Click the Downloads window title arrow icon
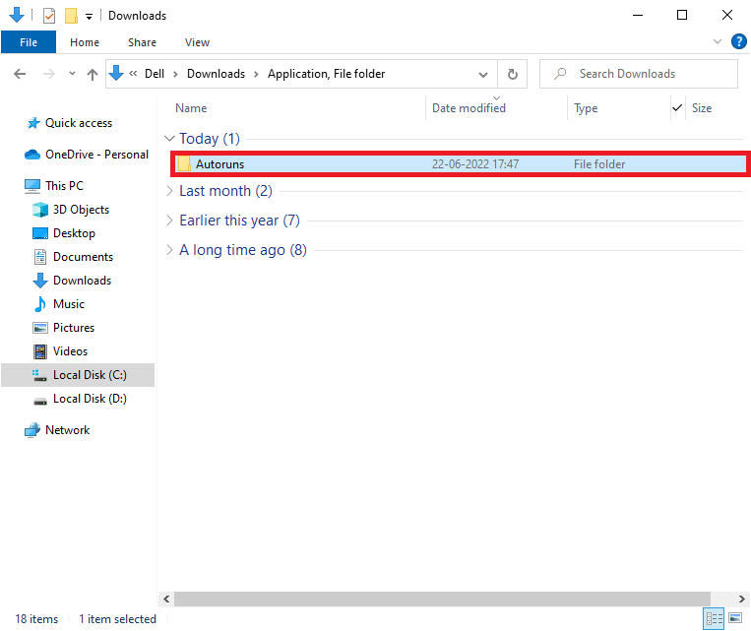 pyautogui.click(x=17, y=15)
